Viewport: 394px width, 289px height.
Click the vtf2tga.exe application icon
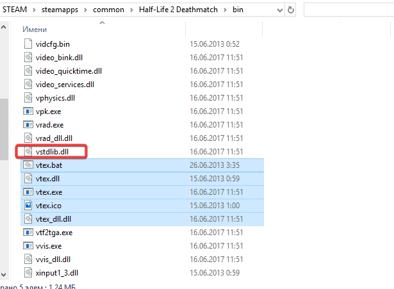pos(28,233)
